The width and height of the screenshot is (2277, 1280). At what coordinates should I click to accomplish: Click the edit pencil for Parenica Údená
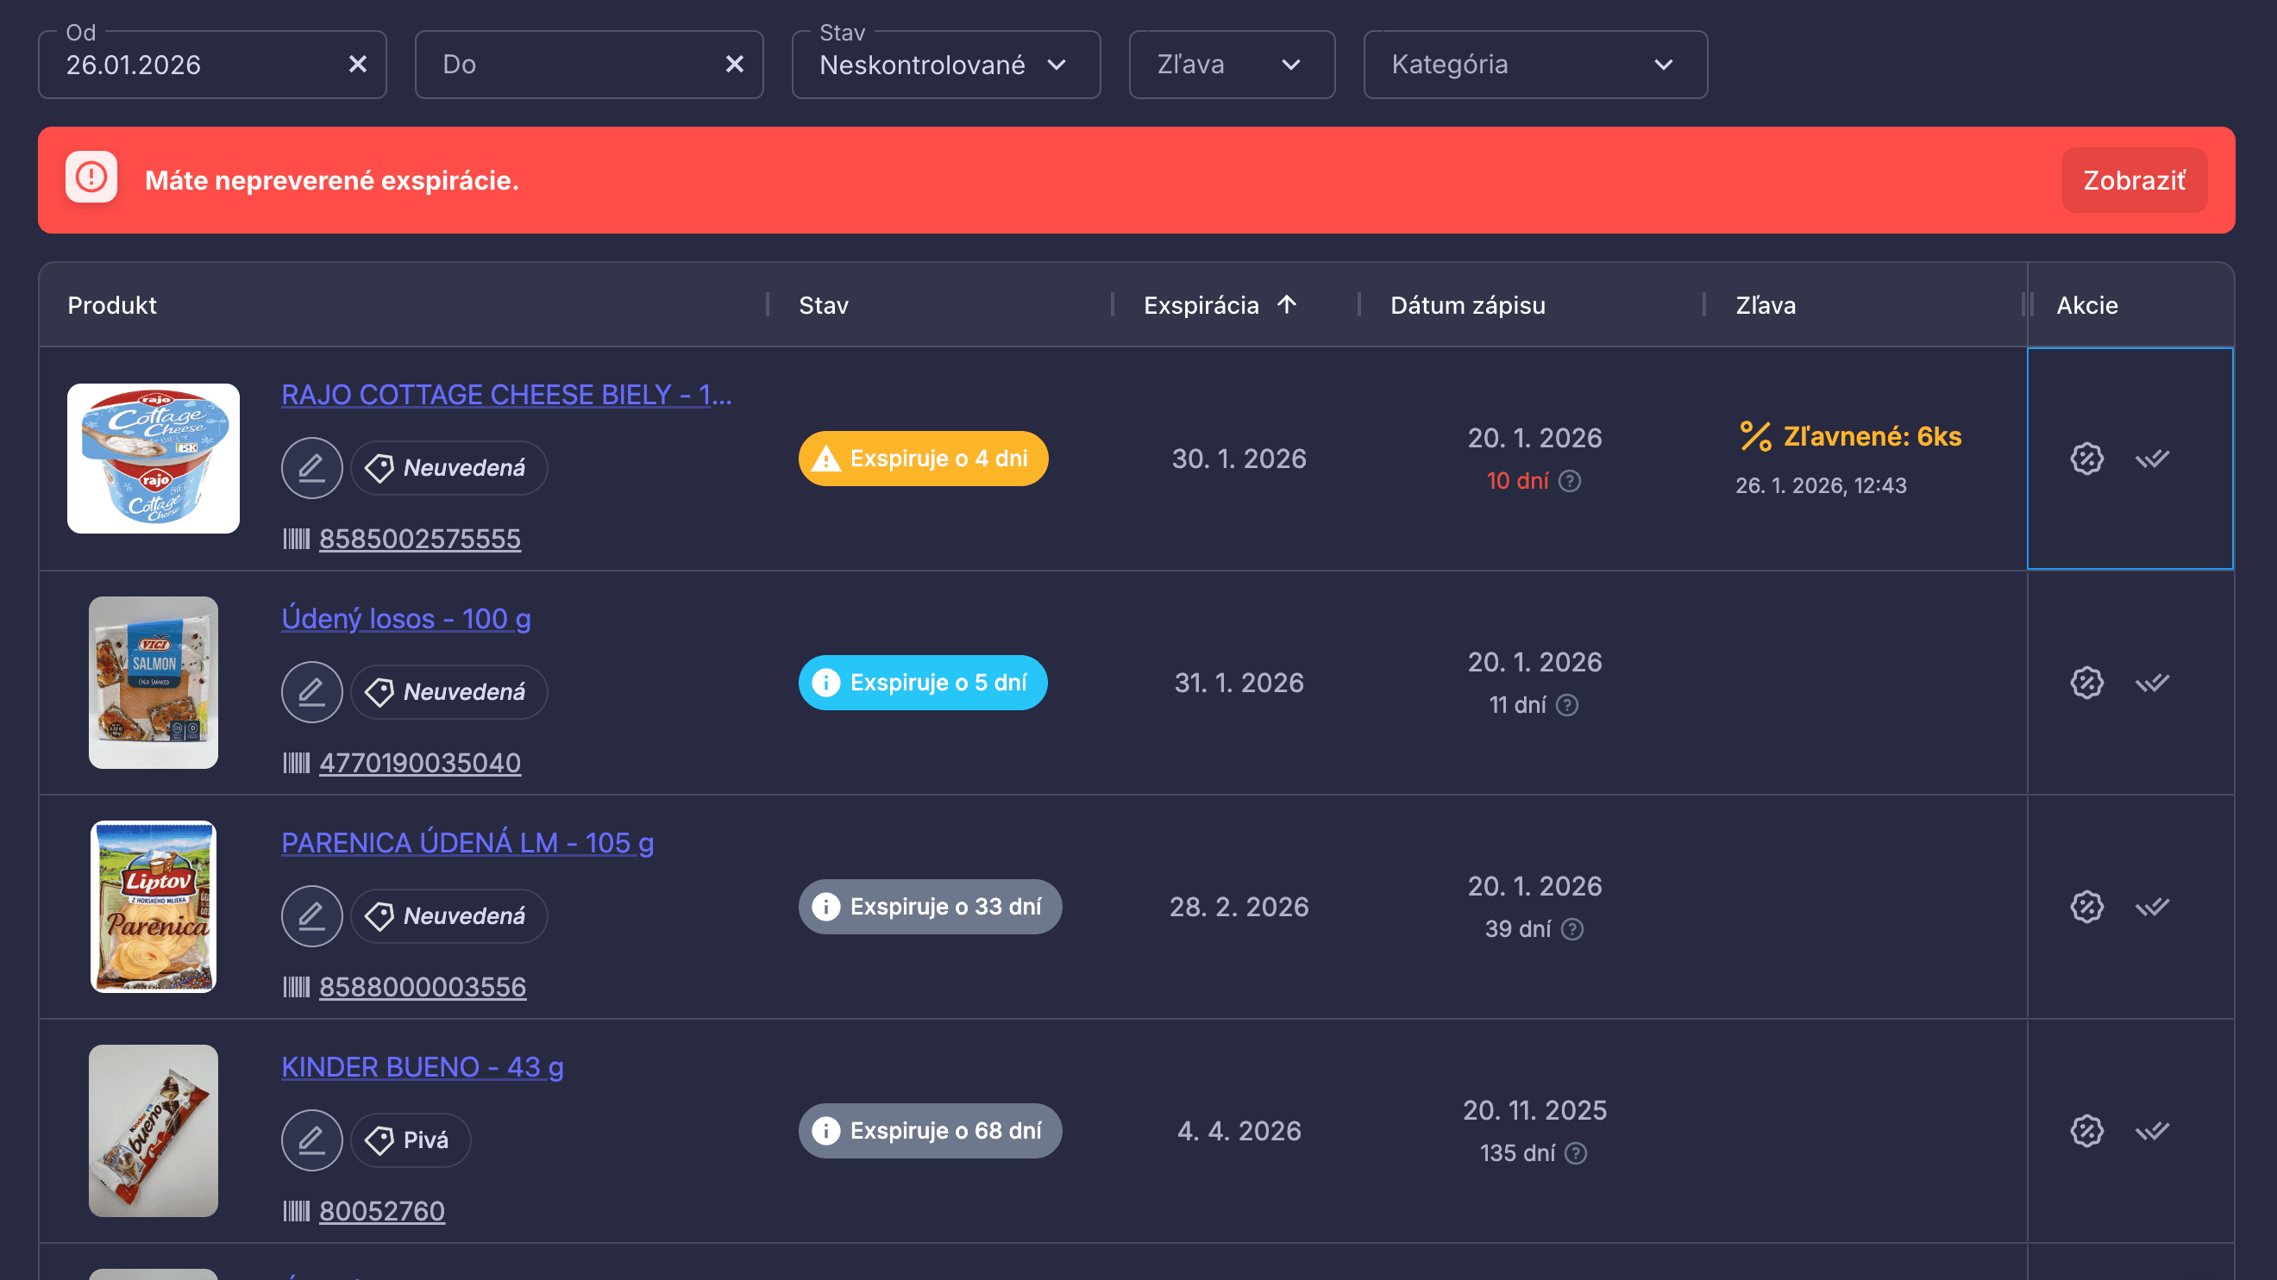click(311, 916)
